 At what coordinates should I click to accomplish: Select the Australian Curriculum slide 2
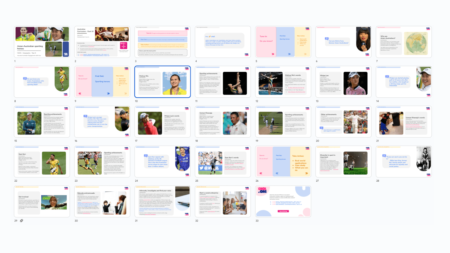(x=102, y=42)
